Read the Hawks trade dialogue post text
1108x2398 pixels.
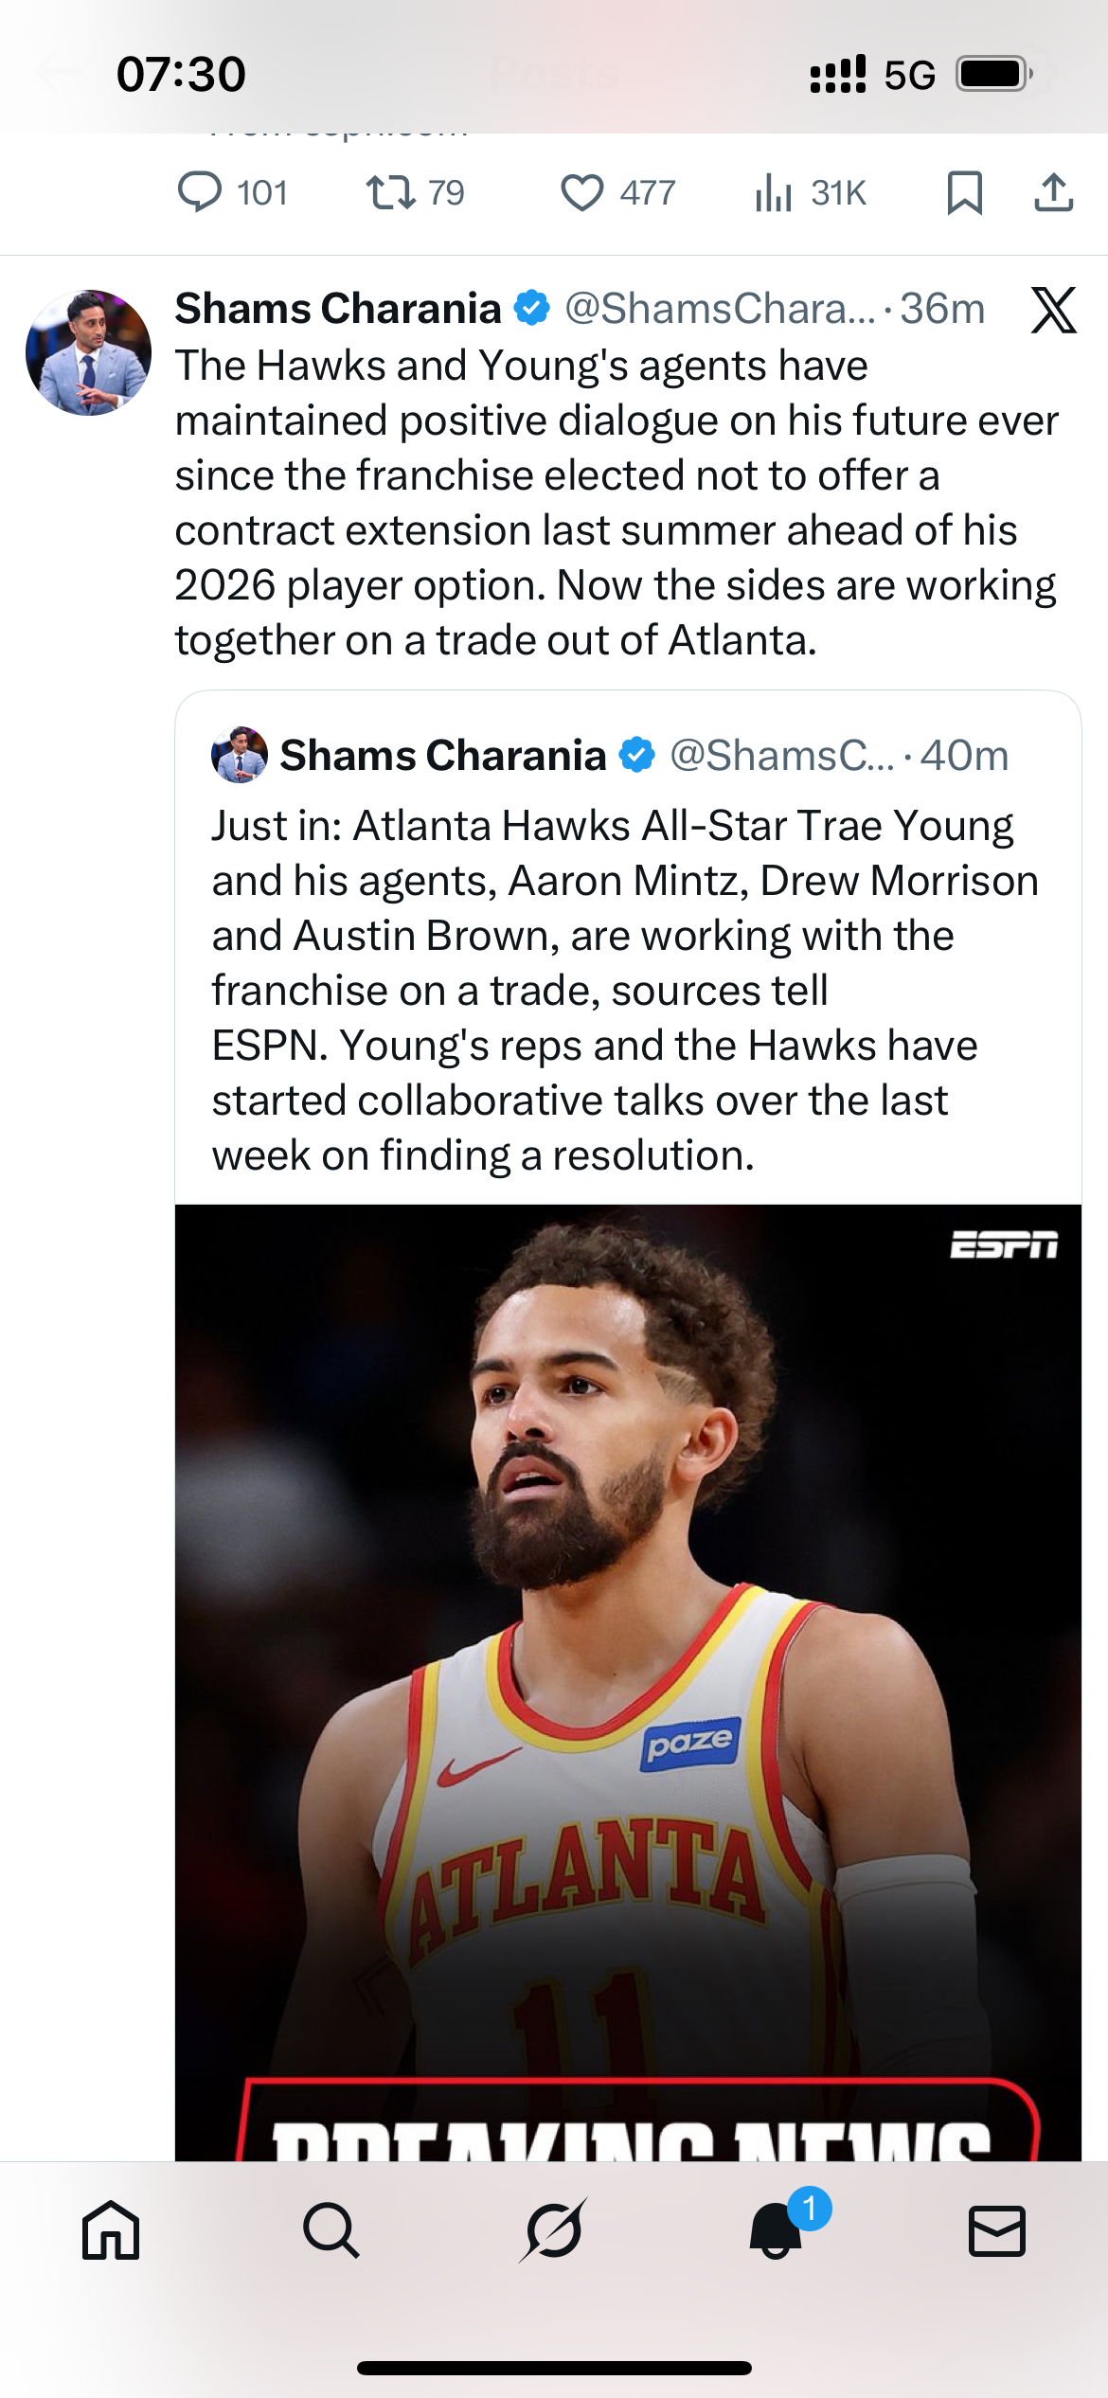click(616, 502)
